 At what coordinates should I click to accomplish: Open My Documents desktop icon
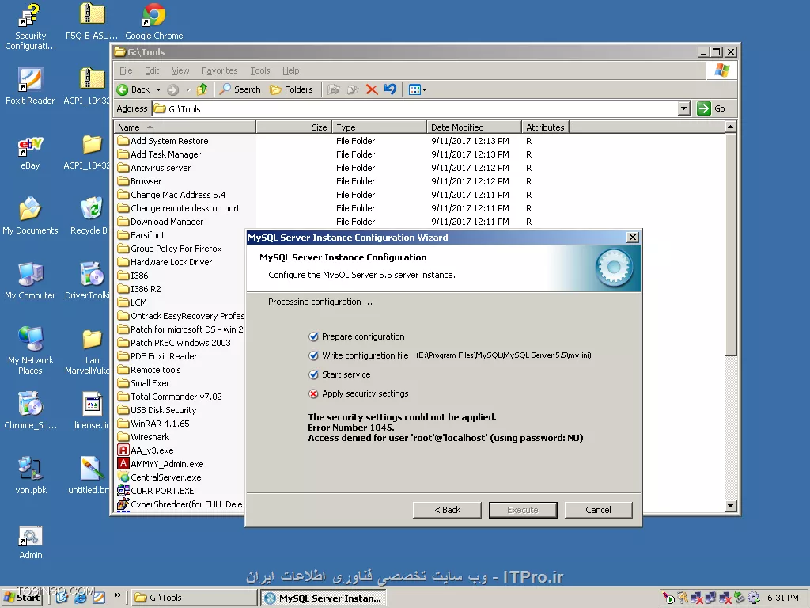[x=30, y=215]
